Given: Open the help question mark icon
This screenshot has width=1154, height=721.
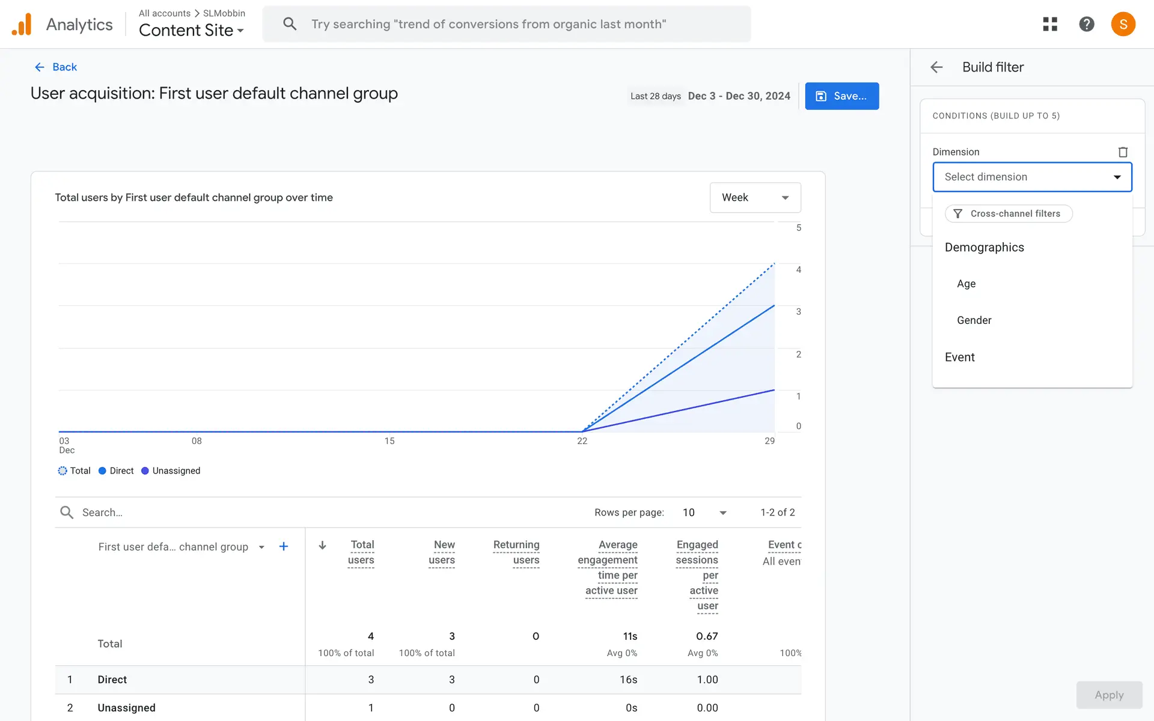Looking at the screenshot, I should click(x=1086, y=24).
